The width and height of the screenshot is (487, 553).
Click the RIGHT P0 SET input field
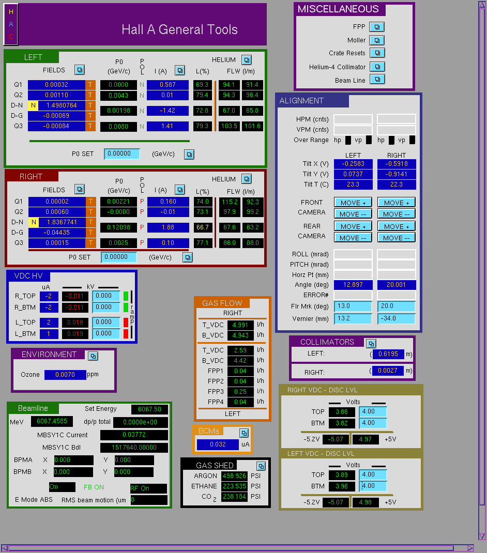pos(118,257)
